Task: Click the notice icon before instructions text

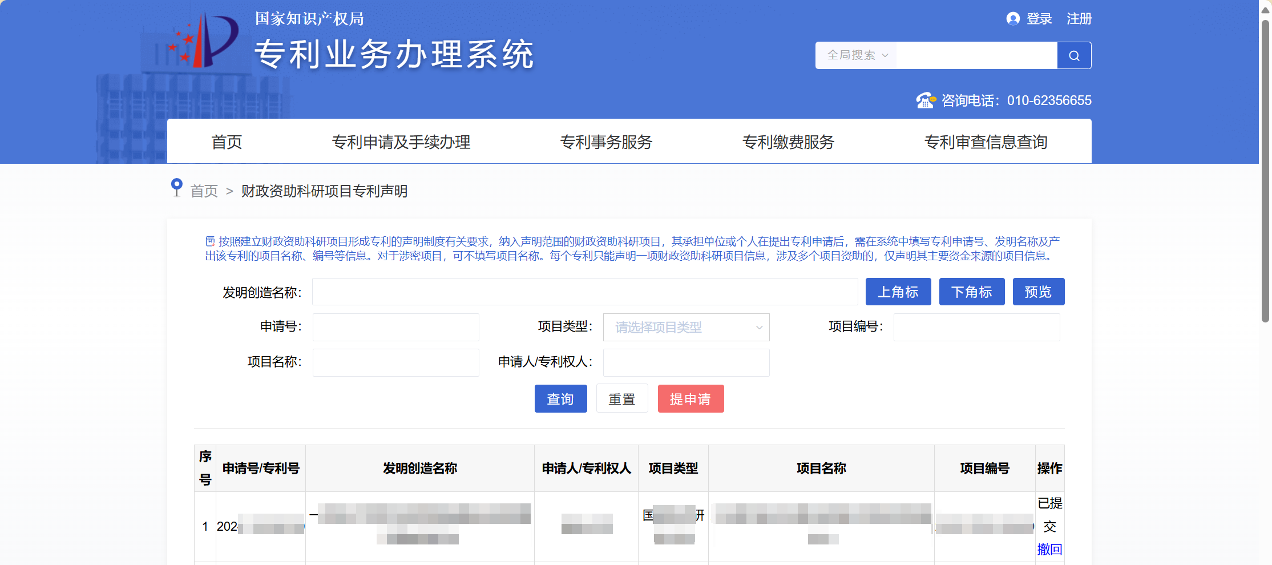Action: pyautogui.click(x=210, y=241)
